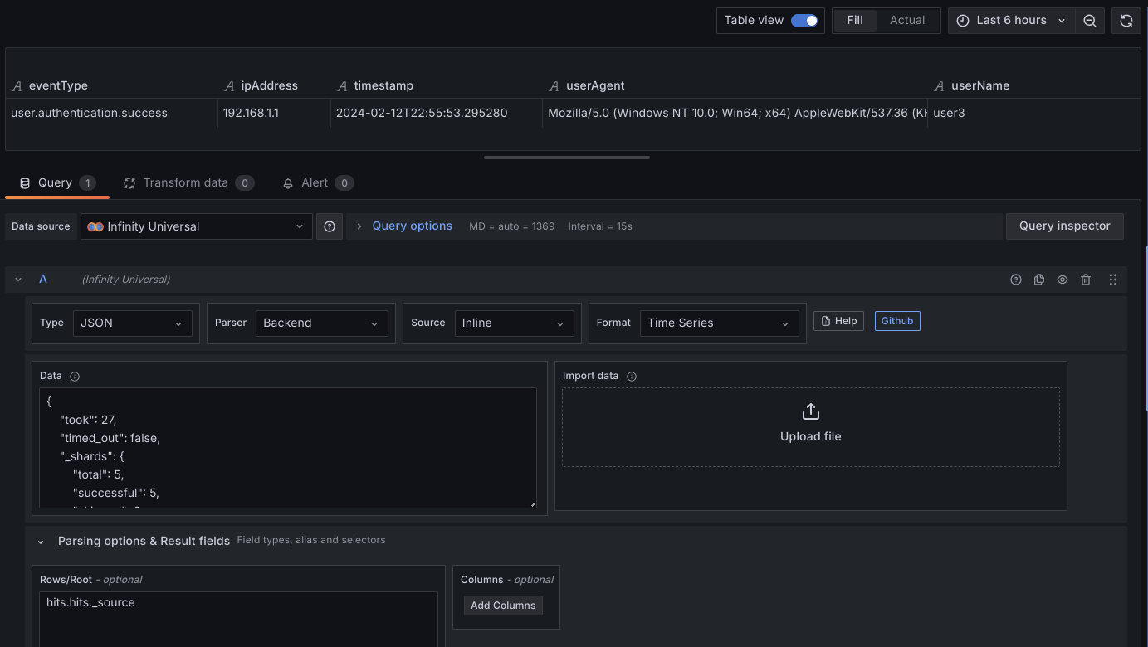This screenshot has height=647, width=1148.
Task: Delete query A with trash icon
Action: tap(1086, 280)
